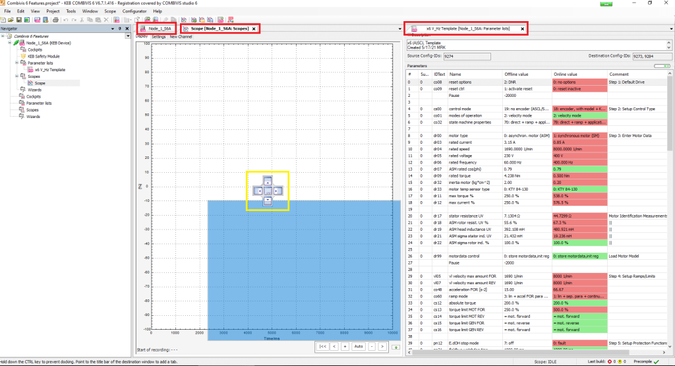This screenshot has width=675, height=366.
Task: Click the green arrow button beside scope navigation
Action: (x=396, y=347)
